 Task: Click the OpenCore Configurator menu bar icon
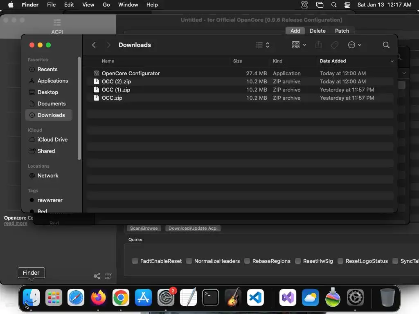pyautogui.click(x=304, y=5)
